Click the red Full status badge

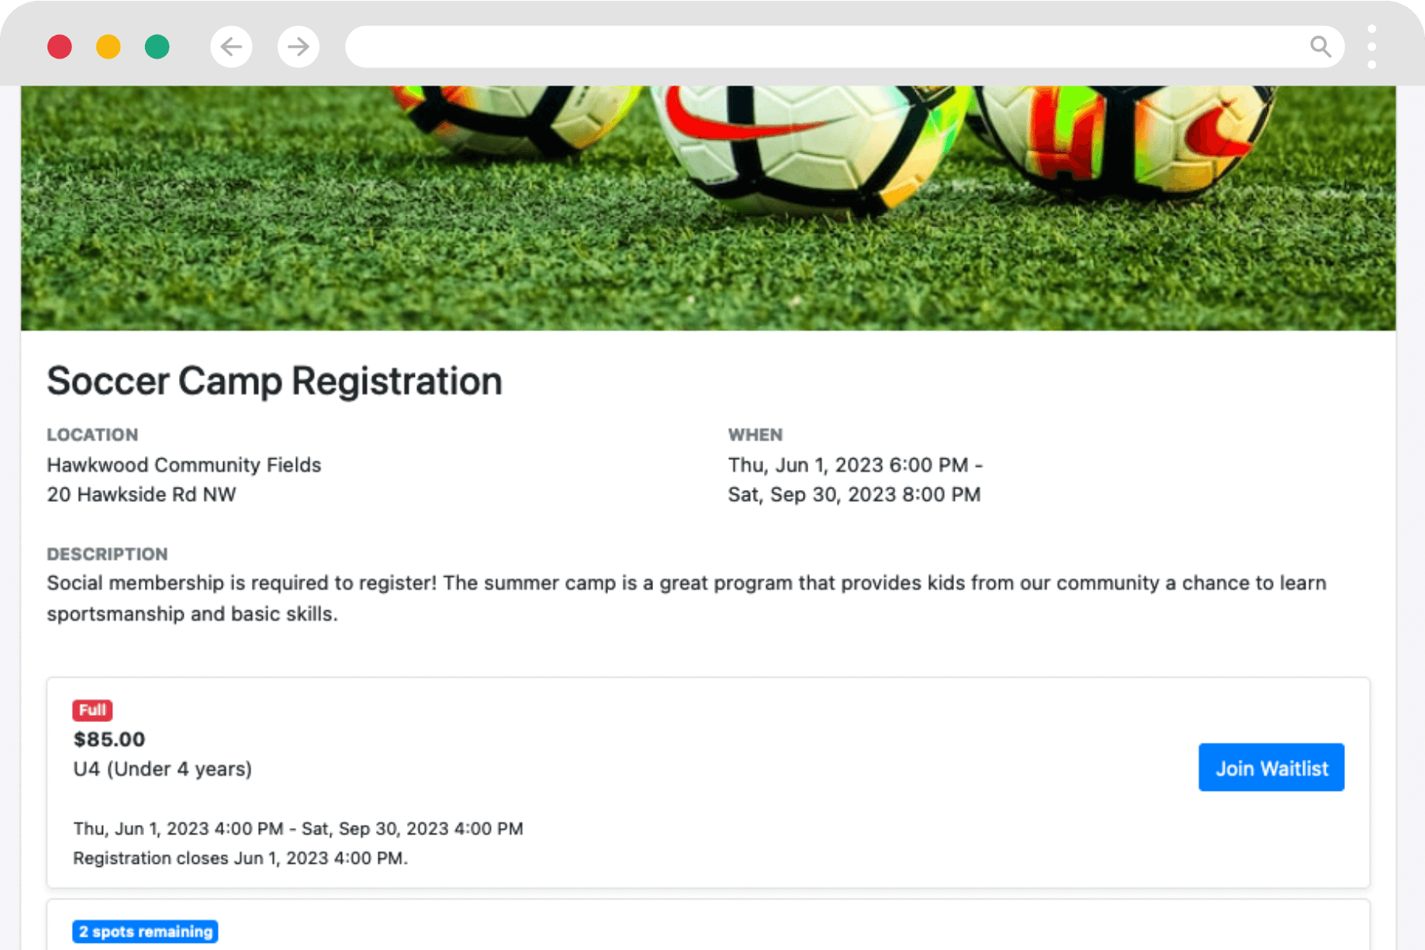pos(93,710)
